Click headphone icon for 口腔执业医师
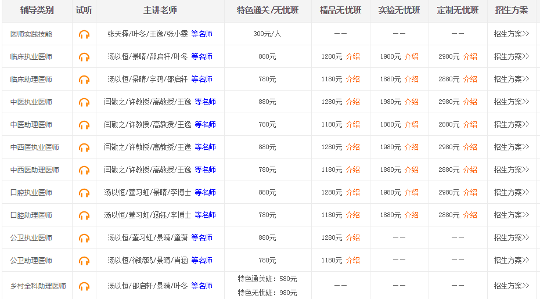Viewport: 540px width, 299px height. 84,193
